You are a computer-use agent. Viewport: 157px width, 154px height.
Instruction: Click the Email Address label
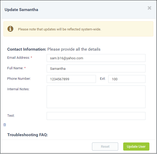coord(19,58)
